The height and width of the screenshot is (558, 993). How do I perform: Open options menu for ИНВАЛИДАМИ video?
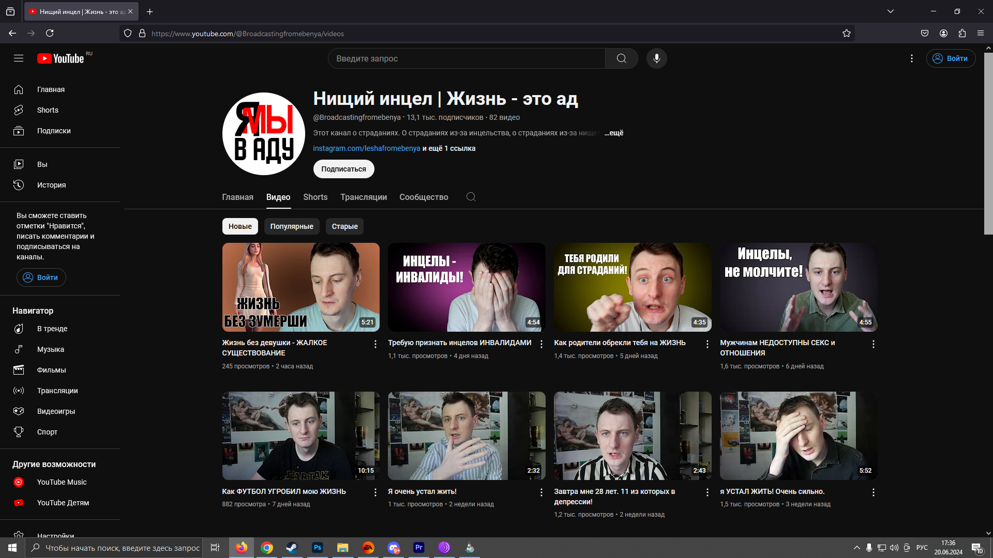[x=541, y=344]
